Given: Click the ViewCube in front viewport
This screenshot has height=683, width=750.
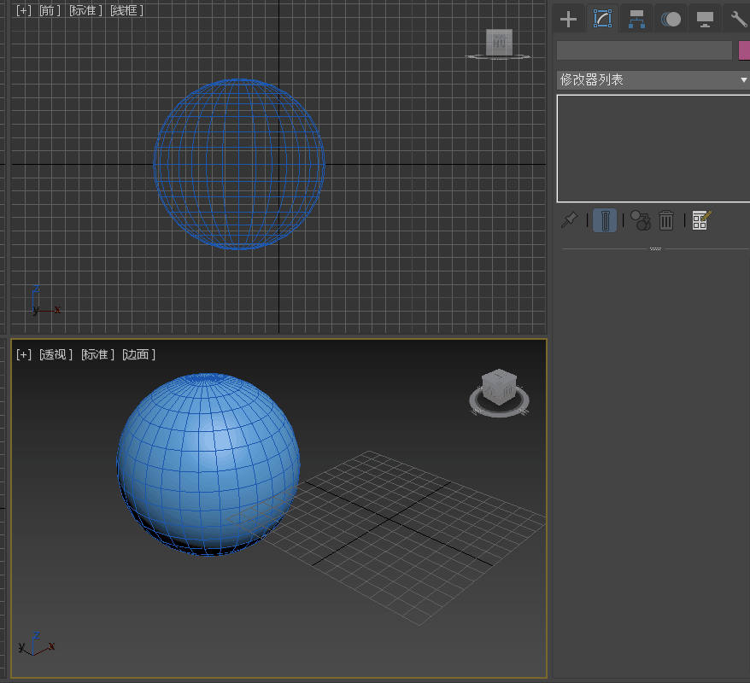Looking at the screenshot, I should [499, 43].
